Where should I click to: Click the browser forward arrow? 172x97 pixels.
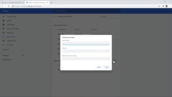[5, 6]
